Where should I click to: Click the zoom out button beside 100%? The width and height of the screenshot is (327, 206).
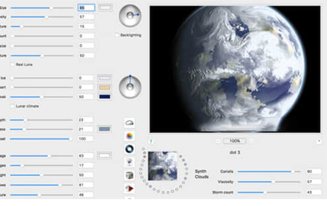(218, 141)
